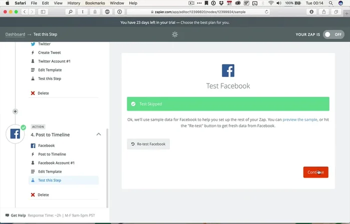Screen dimensions: 350x224
Task: Click the Facebook step circle icon
Action: (x=15, y=134)
